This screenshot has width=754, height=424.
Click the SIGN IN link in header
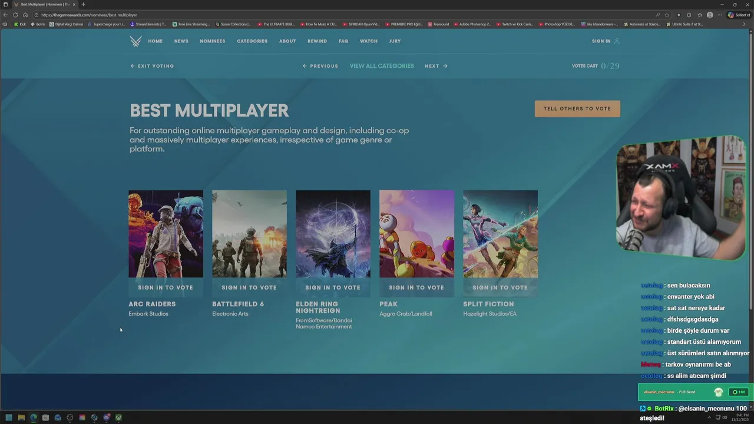601,41
